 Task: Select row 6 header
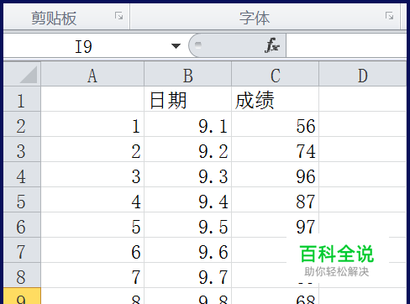23,225
